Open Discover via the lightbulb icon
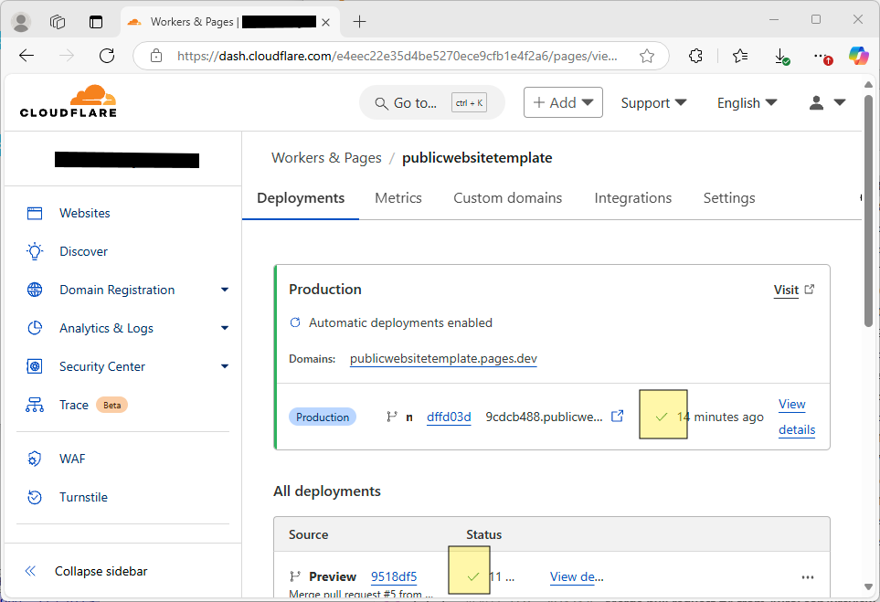 pos(35,251)
